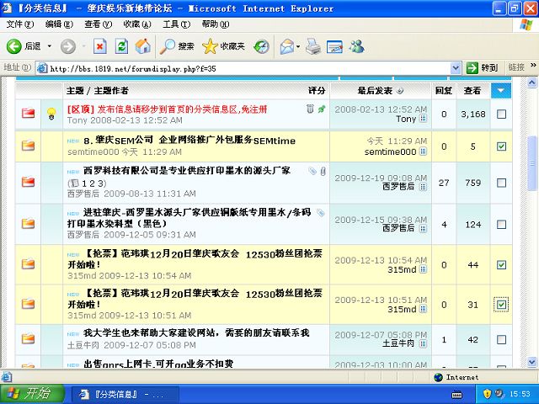
Task: Check the box for the Tony pinned thread
Action: (x=501, y=114)
